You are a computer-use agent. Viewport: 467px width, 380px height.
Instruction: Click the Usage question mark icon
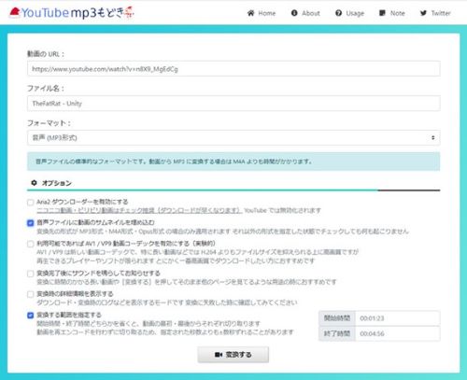click(x=338, y=13)
